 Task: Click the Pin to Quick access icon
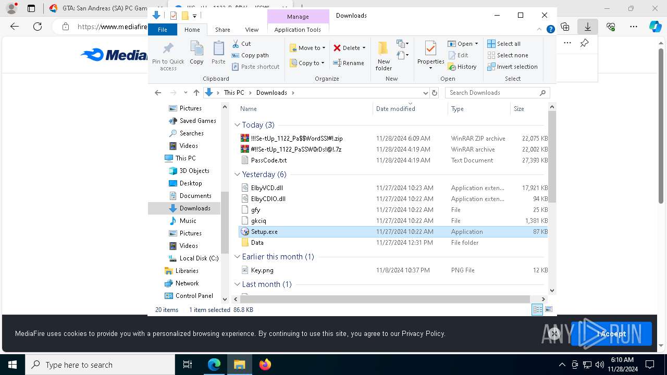(x=168, y=49)
